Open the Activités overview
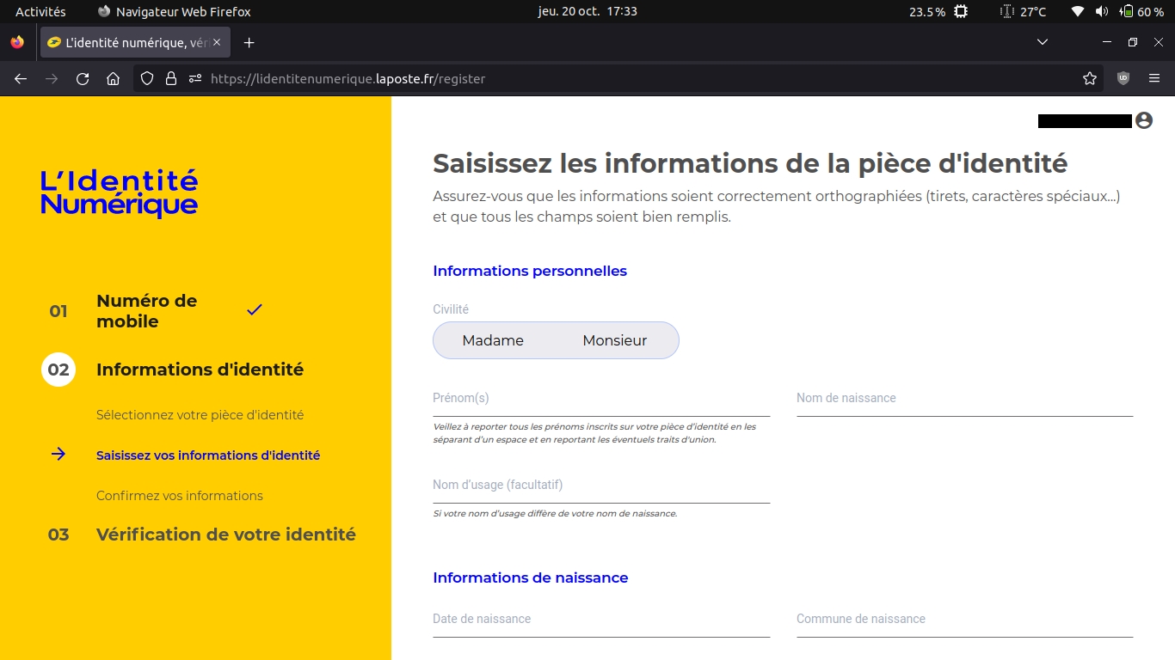The height and width of the screenshot is (660, 1175). click(x=40, y=12)
